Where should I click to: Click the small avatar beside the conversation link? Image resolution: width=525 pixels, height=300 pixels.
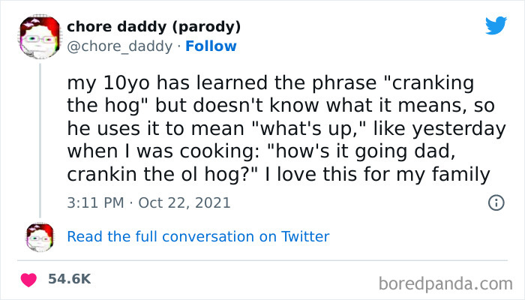click(40, 236)
